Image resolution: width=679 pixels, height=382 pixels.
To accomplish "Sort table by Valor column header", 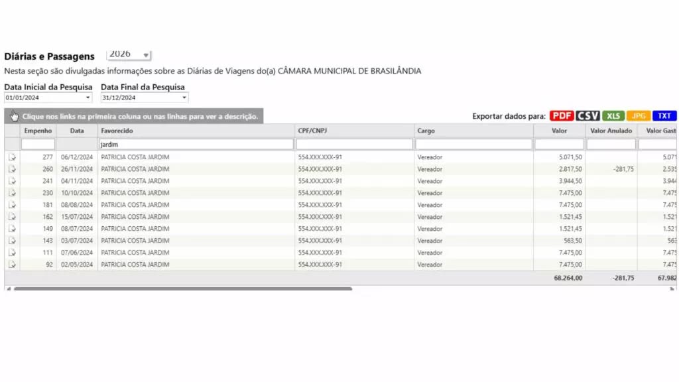I will (559, 131).
